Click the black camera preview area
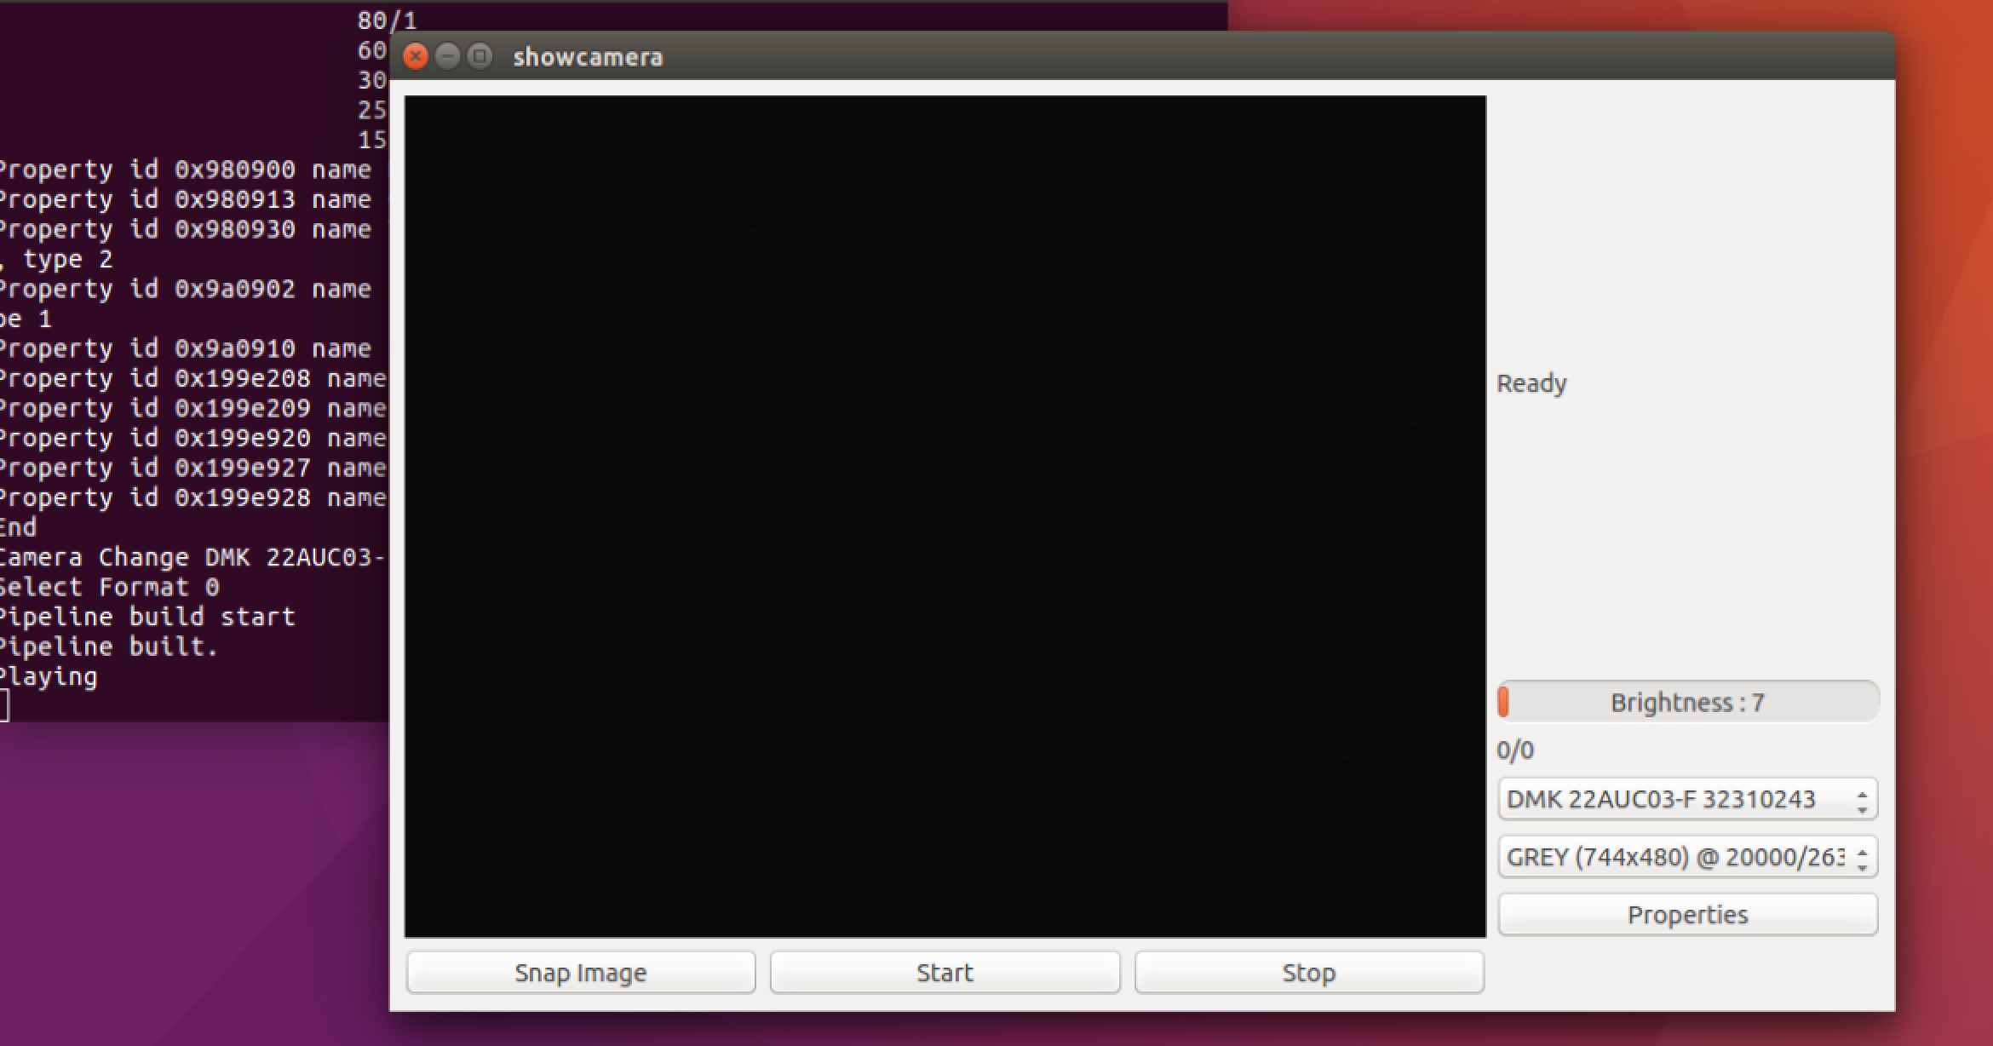The image size is (1993, 1046). click(x=945, y=511)
